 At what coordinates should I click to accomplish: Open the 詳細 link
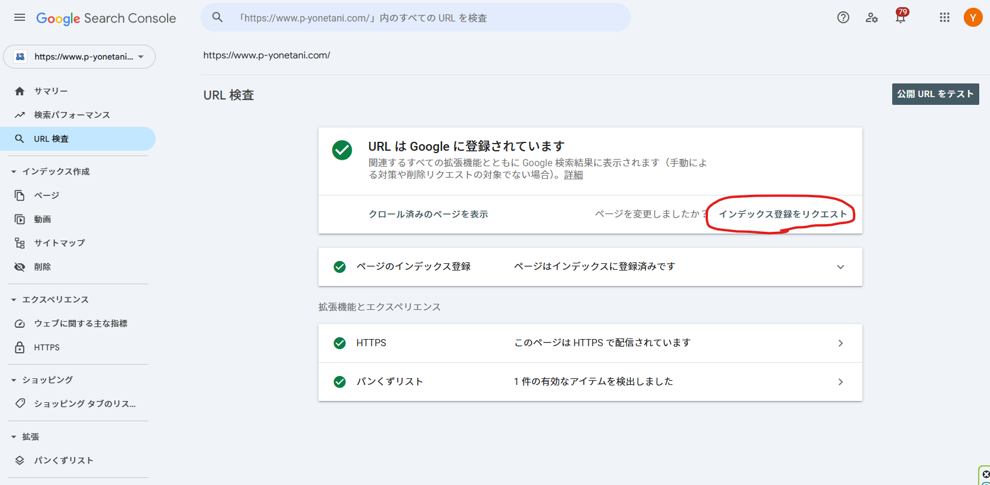(573, 175)
